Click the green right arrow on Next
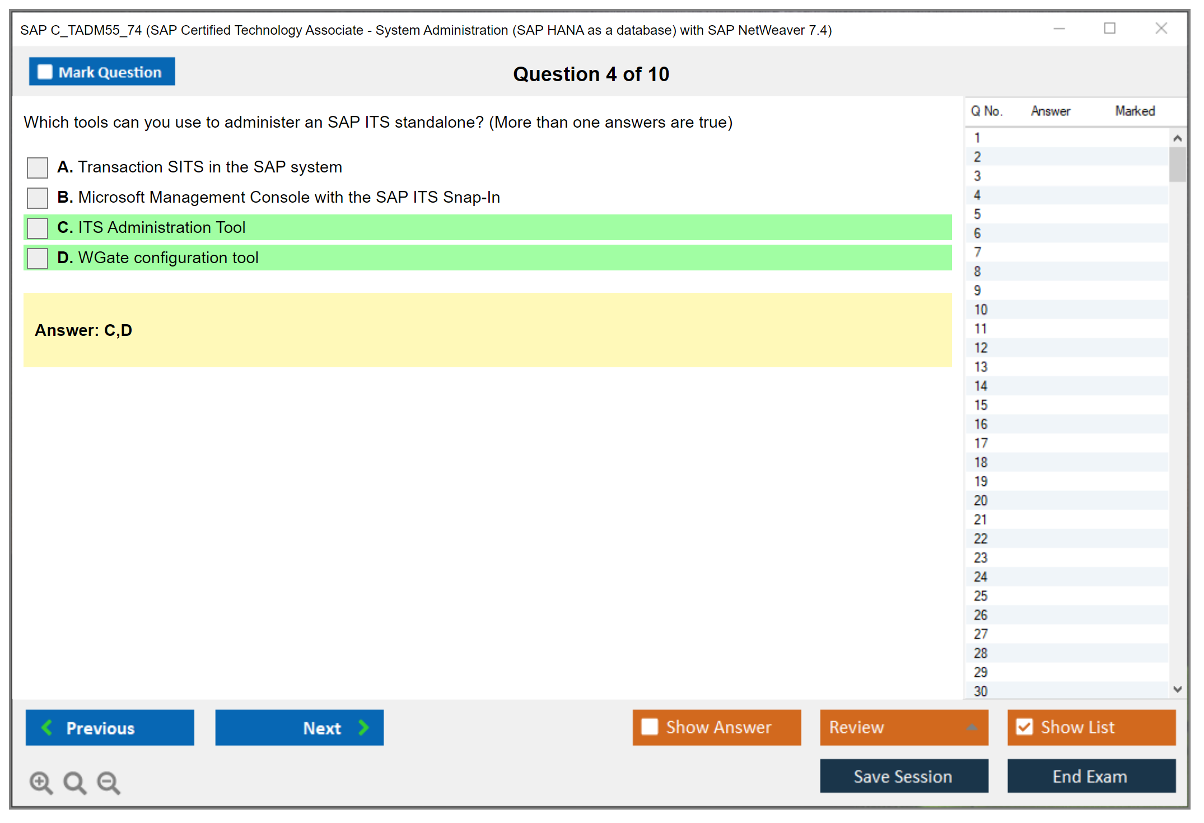This screenshot has height=823, width=1204. [364, 727]
